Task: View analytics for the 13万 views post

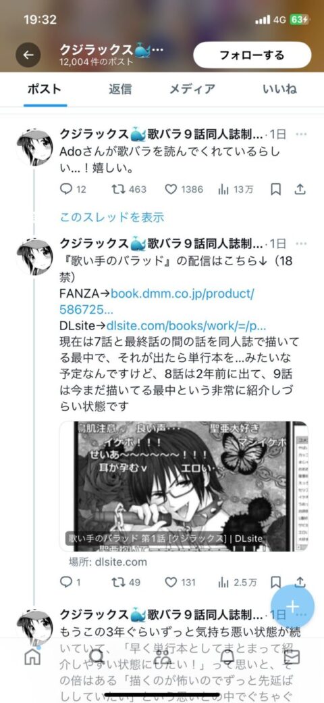Action: coord(236,189)
